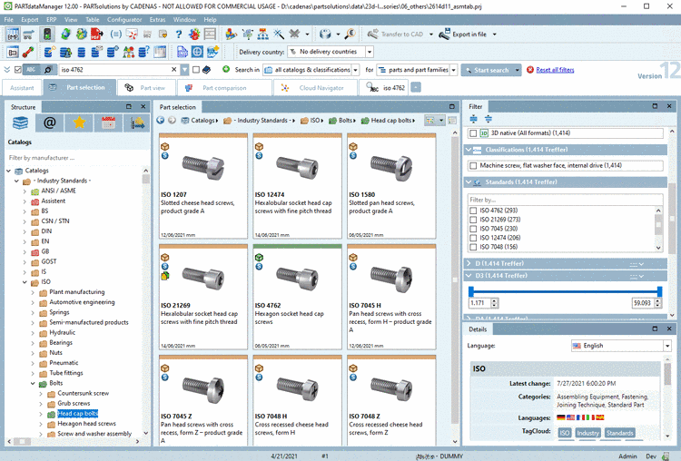
Task: Expand the DIN folder in the tree
Action: (x=25, y=231)
